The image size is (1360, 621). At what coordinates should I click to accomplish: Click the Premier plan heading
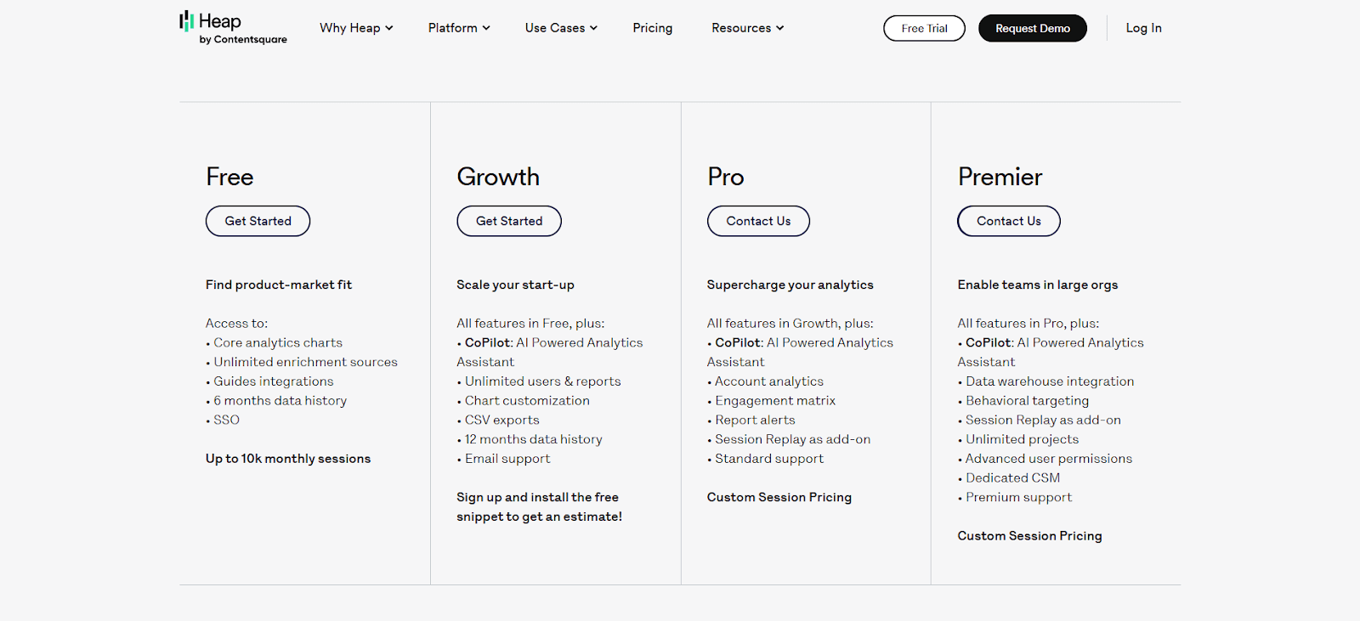coord(1000,177)
